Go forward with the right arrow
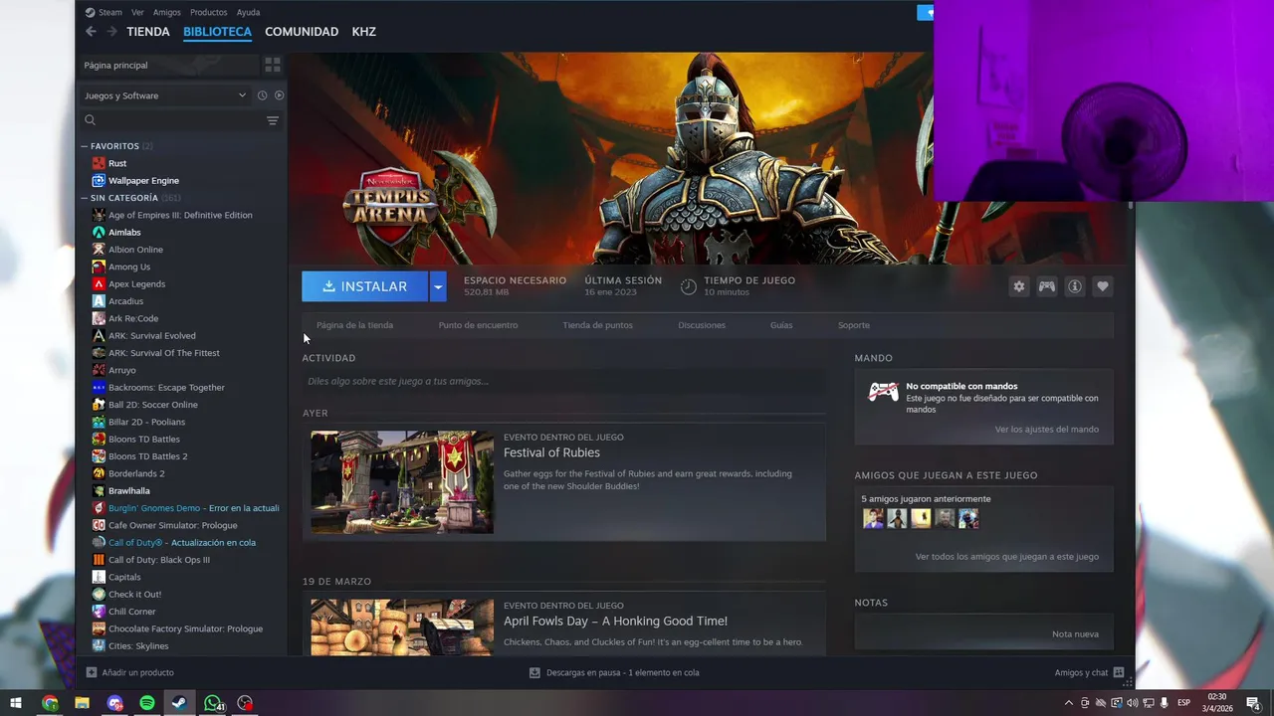 [111, 32]
